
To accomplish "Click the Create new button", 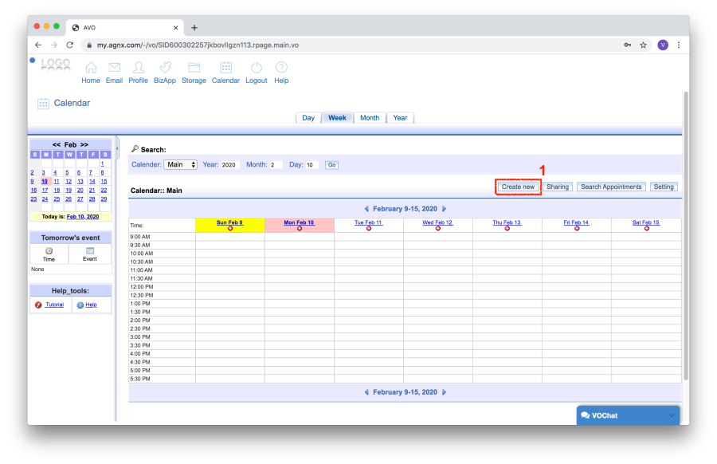I will click(518, 187).
